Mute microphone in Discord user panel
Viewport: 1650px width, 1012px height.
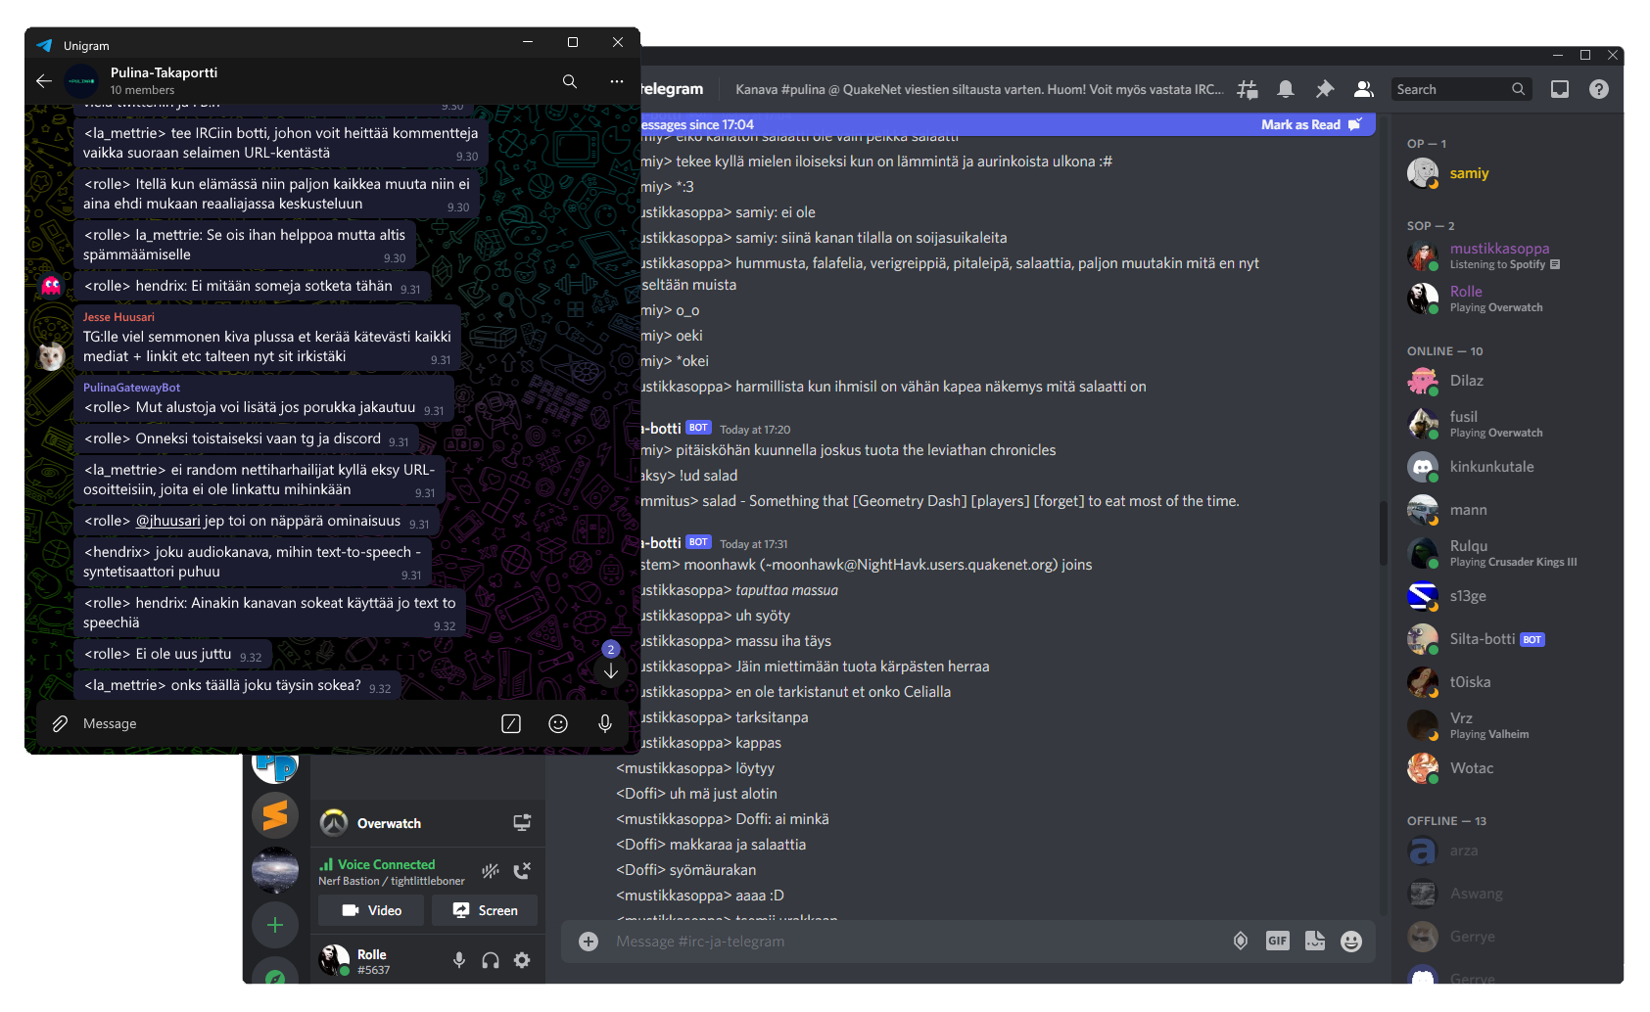pyautogui.click(x=459, y=961)
